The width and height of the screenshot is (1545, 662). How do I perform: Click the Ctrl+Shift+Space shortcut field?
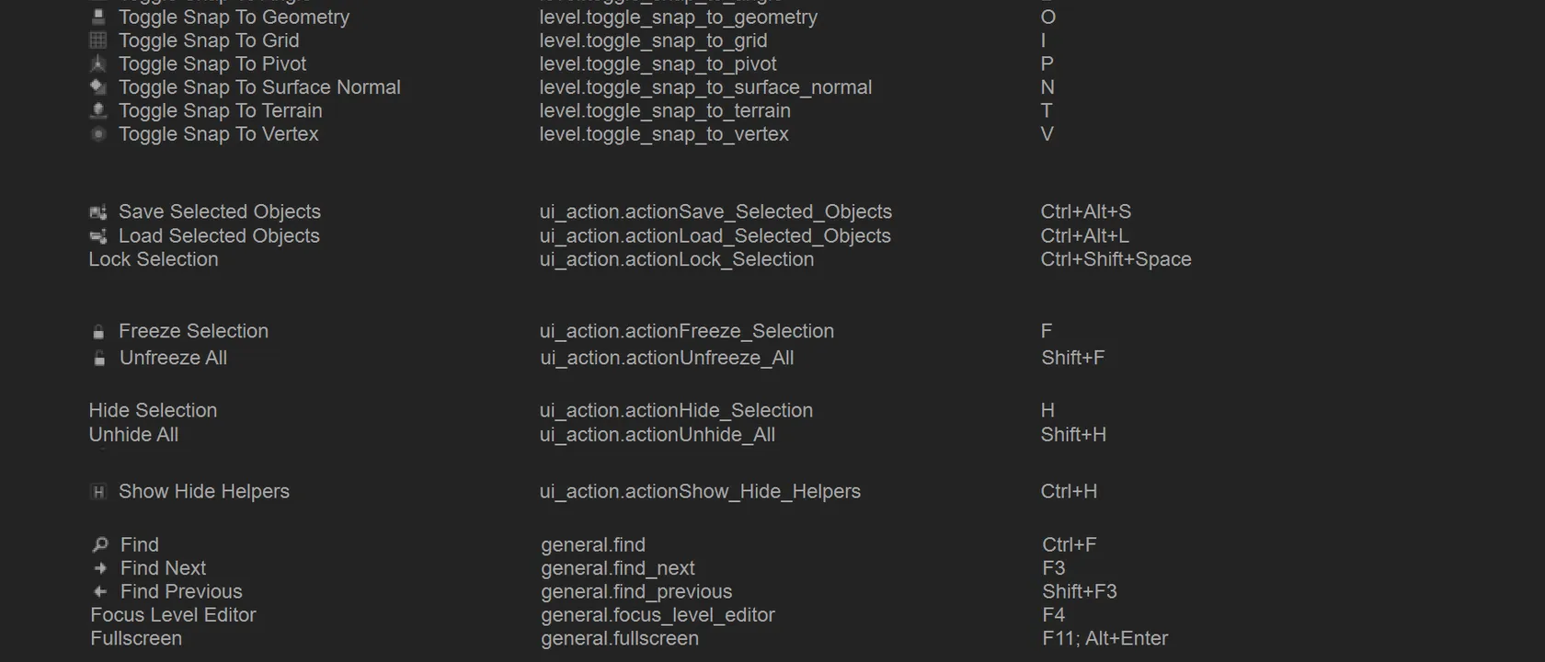coord(1116,259)
